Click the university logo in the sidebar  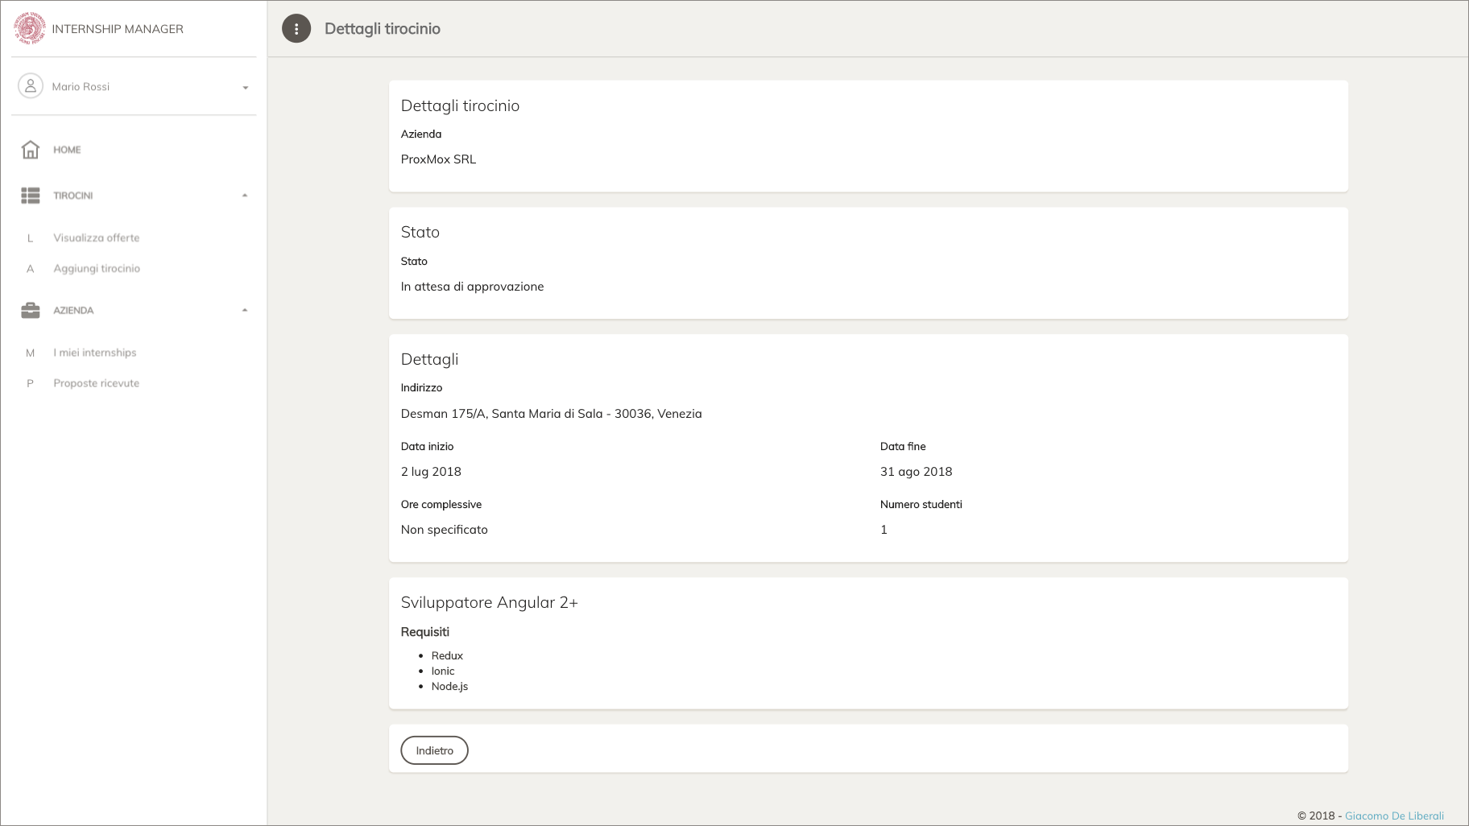coord(30,28)
